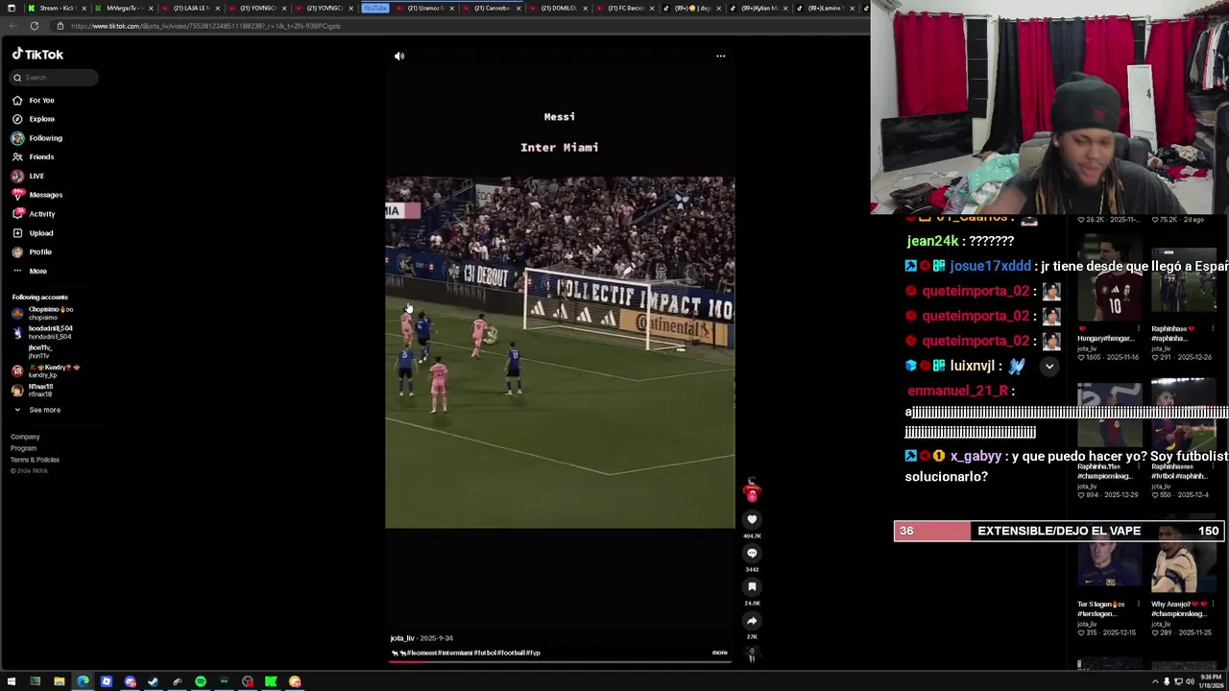Viewport: 1229px width, 691px height.
Task: Switch to the YouTube browser tab
Action: 375,8
